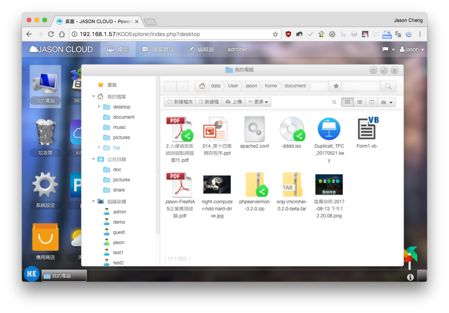Click the search magnifier icon in file window
The width and height of the screenshot is (449, 313).
[x=388, y=86]
